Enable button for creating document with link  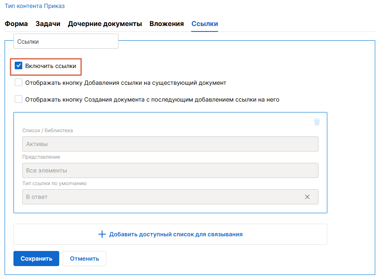pyautogui.click(x=18, y=99)
